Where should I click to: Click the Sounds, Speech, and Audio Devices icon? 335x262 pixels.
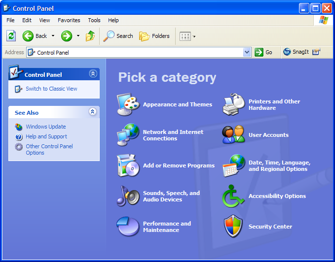[x=128, y=196]
